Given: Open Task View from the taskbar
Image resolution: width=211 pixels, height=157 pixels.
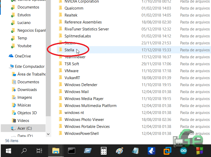Looking at the screenshot, I should (x=39, y=151).
